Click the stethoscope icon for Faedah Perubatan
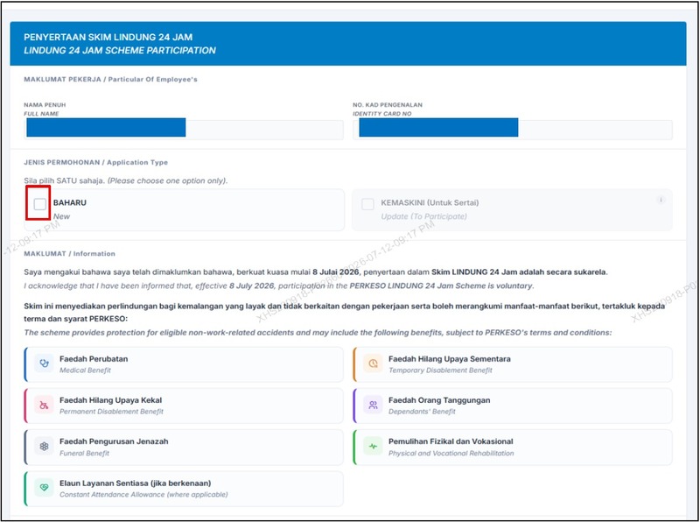 (x=44, y=363)
